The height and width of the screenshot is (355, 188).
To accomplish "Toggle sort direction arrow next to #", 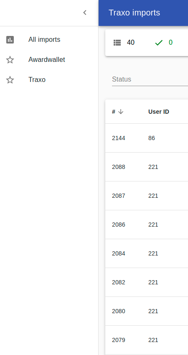I will coord(121,112).
